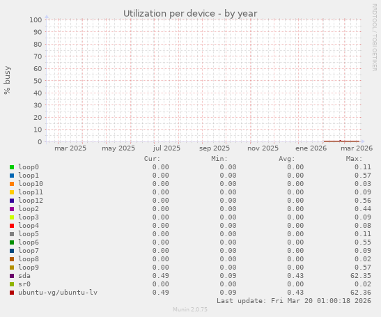Click the 'loop1' legend label
This screenshot has height=317, width=381.
(29, 176)
